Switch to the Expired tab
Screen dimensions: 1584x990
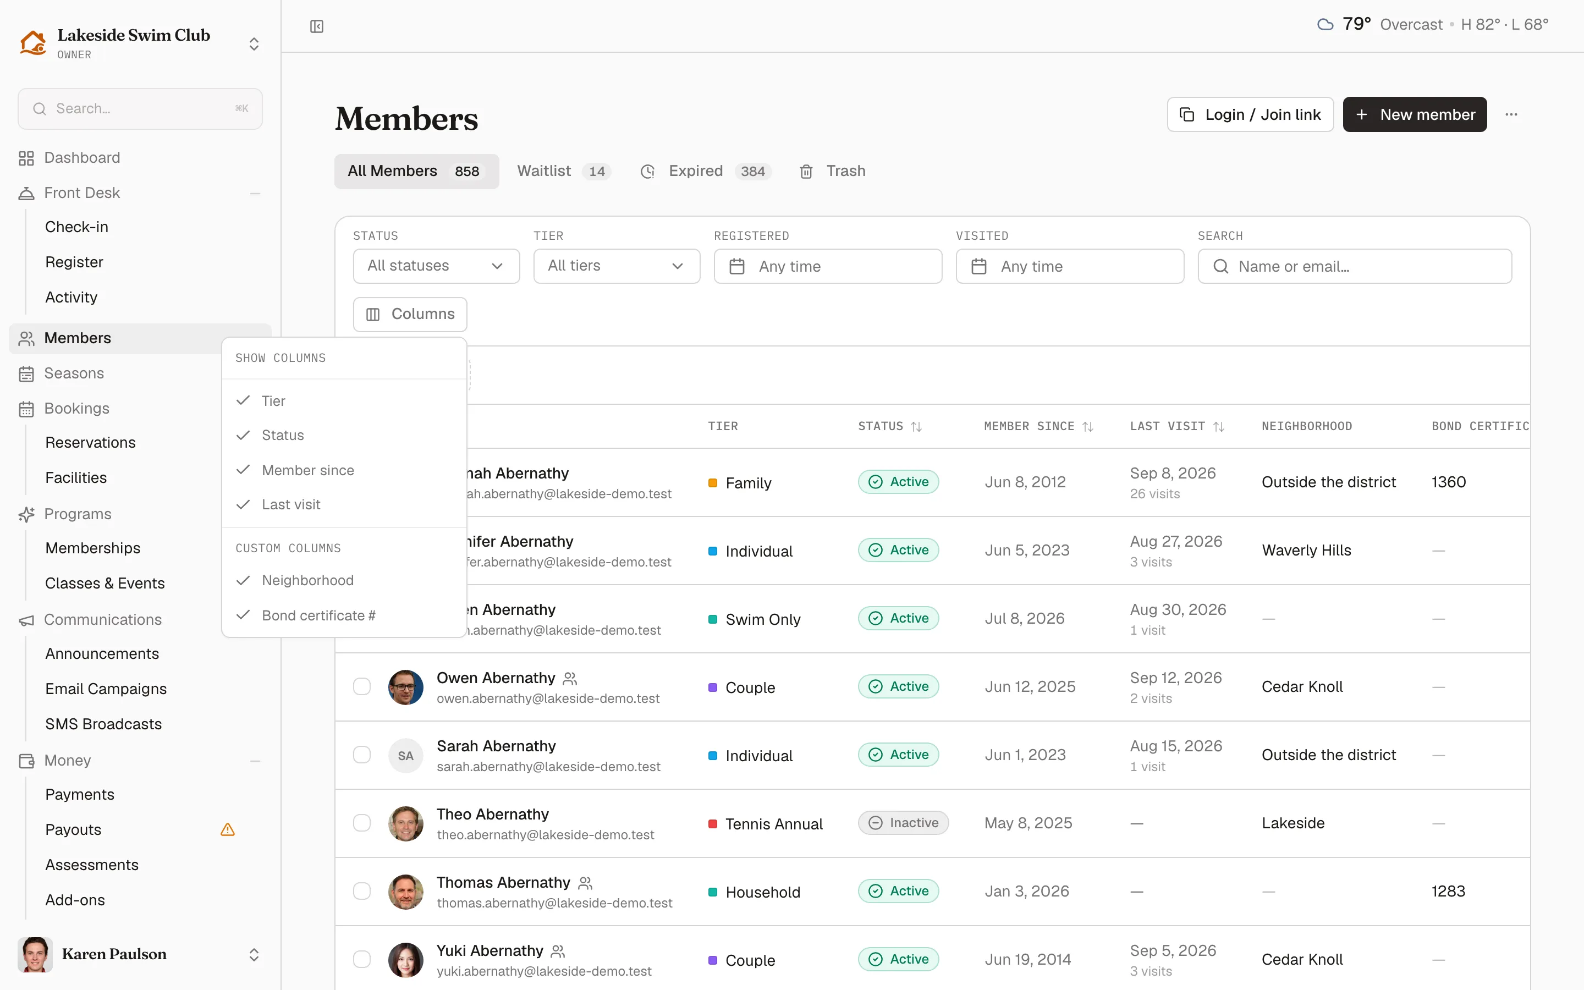(706, 172)
